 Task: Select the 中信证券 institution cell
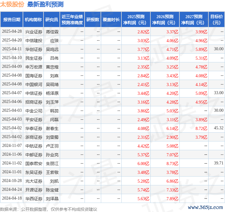[x=34, y=93]
